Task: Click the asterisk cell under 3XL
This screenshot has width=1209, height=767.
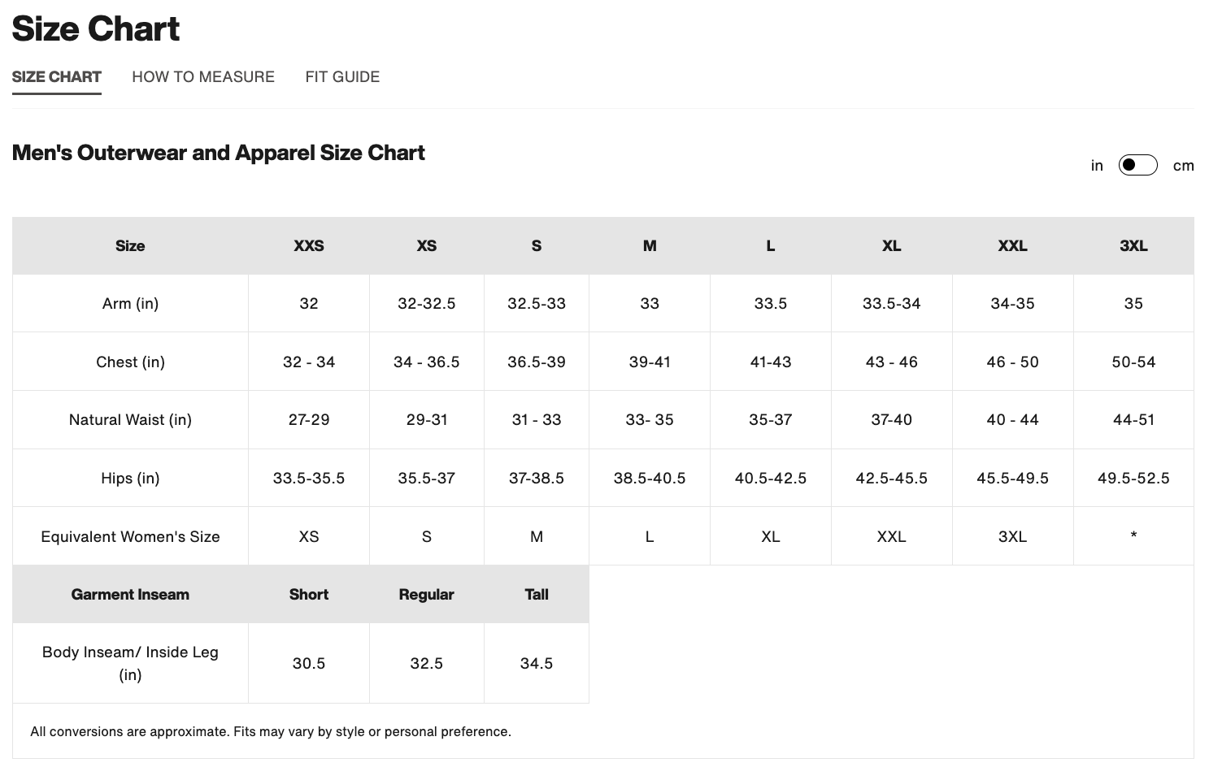Action: tap(1133, 536)
